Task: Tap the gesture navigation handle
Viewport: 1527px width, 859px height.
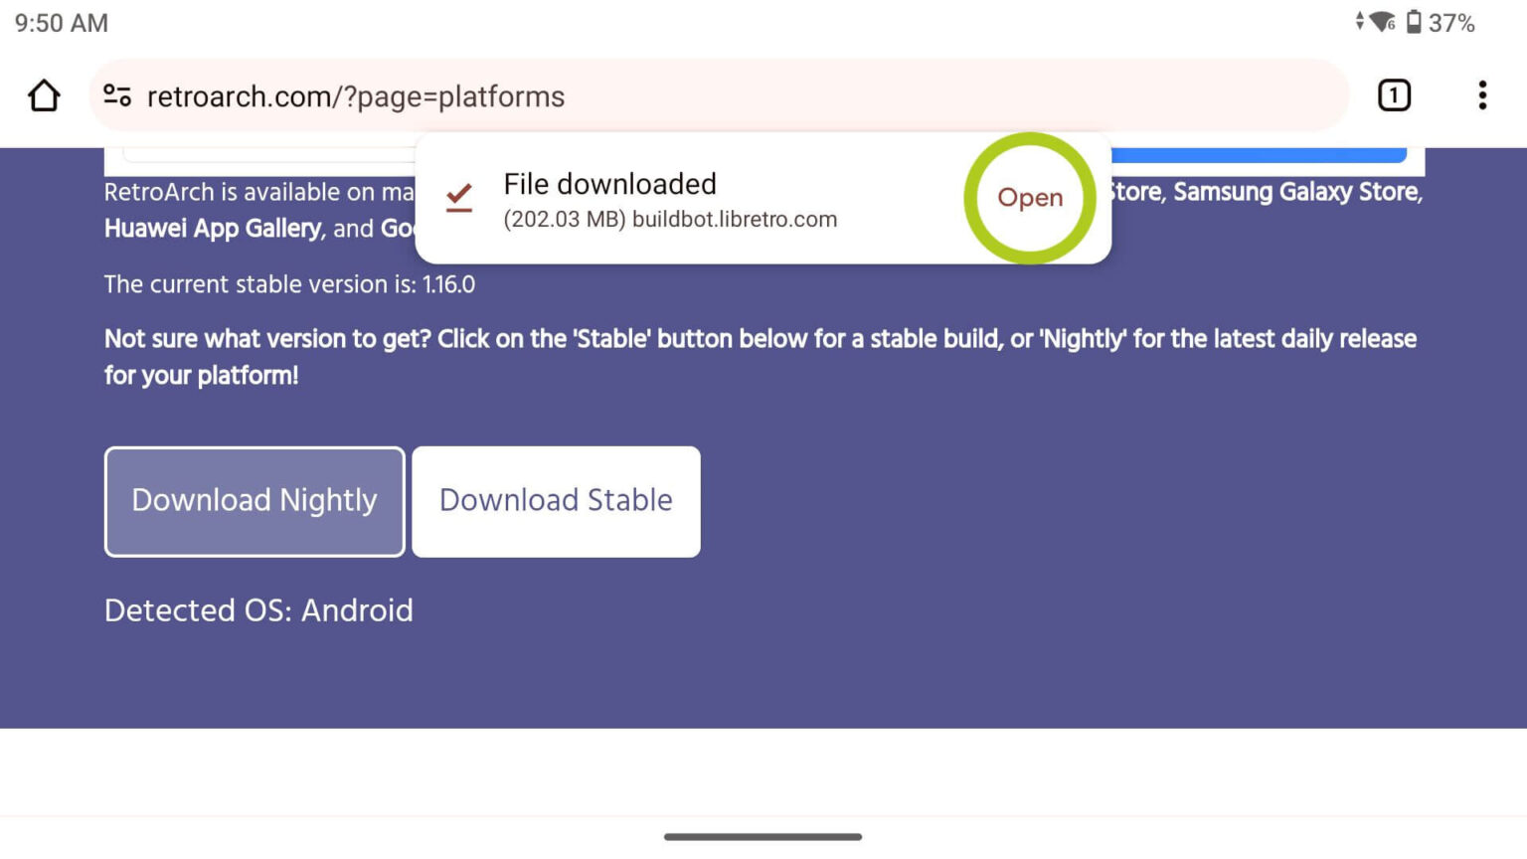Action: (x=763, y=837)
